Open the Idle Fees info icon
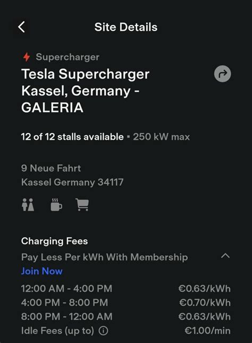252x343 pixels. (x=103, y=331)
